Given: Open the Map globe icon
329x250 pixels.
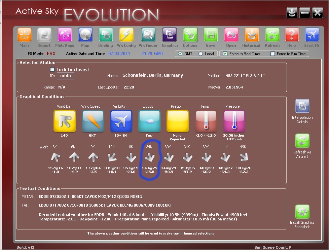Looking at the screenshot, I should (85, 35).
